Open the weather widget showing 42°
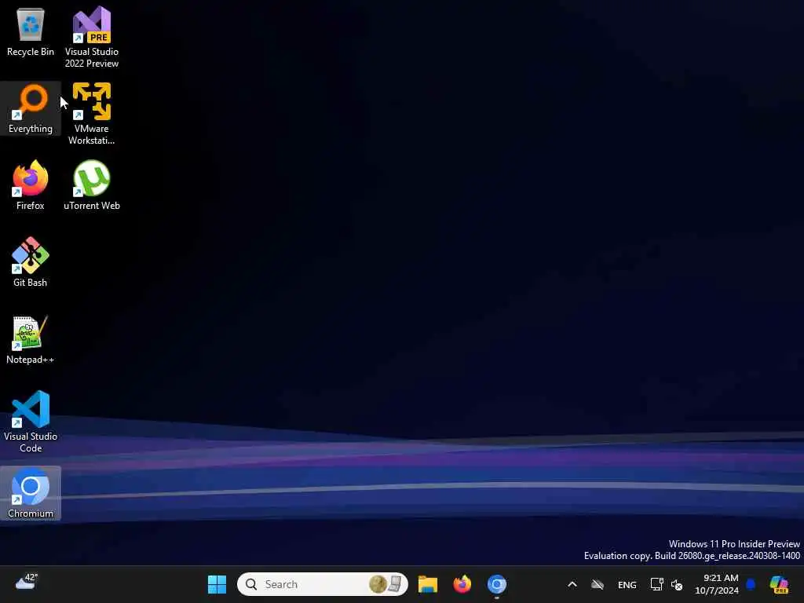 (26, 582)
